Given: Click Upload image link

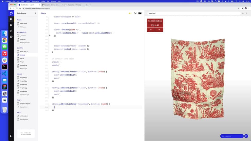Looking at the screenshot, I should (x=24, y=95).
